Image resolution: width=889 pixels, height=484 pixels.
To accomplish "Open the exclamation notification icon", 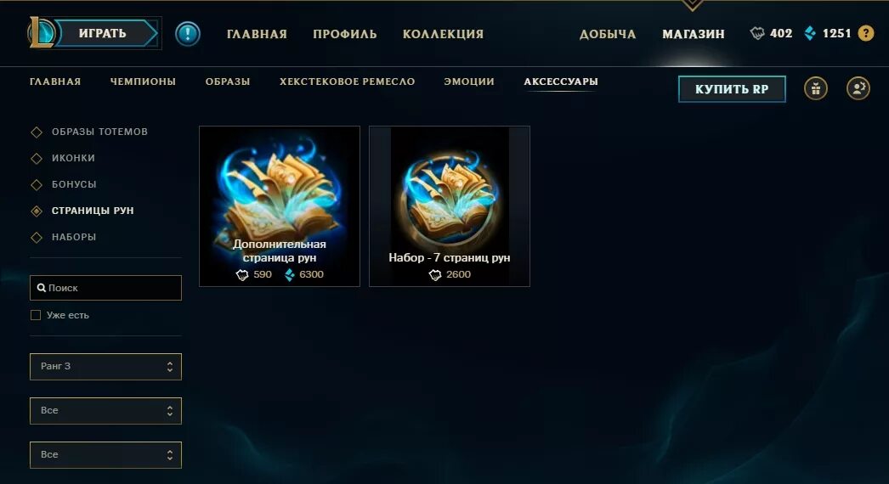I will (x=188, y=33).
